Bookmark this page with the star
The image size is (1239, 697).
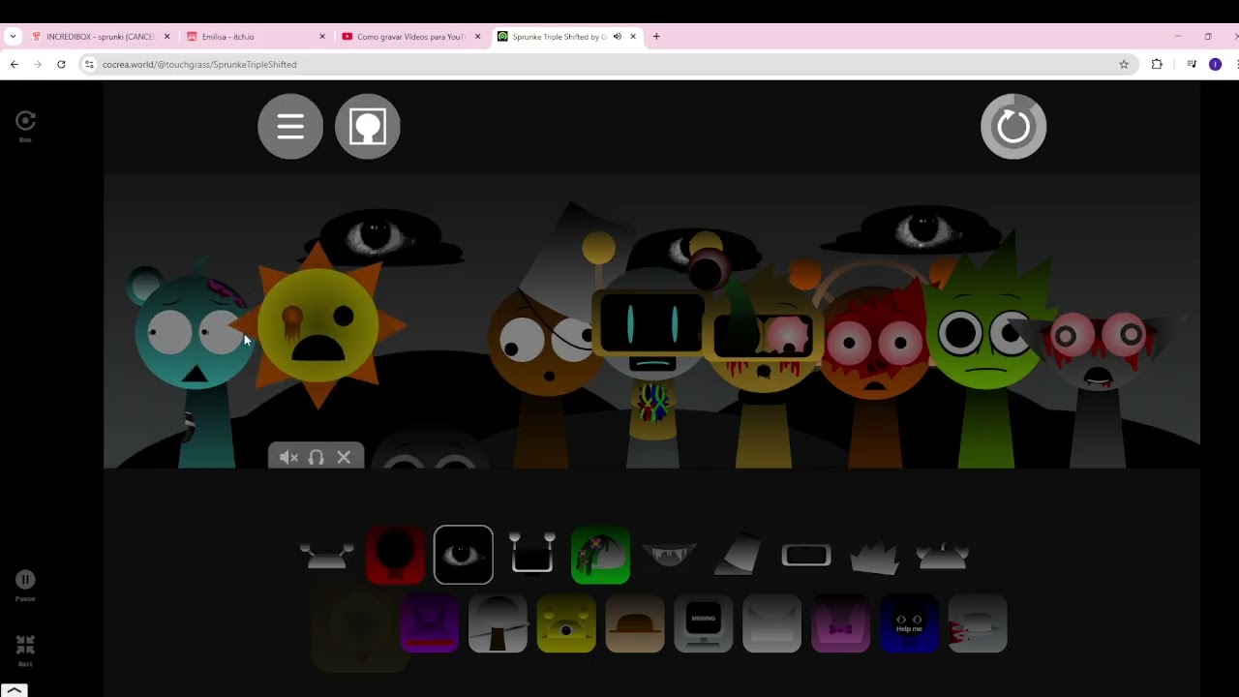pyautogui.click(x=1124, y=64)
